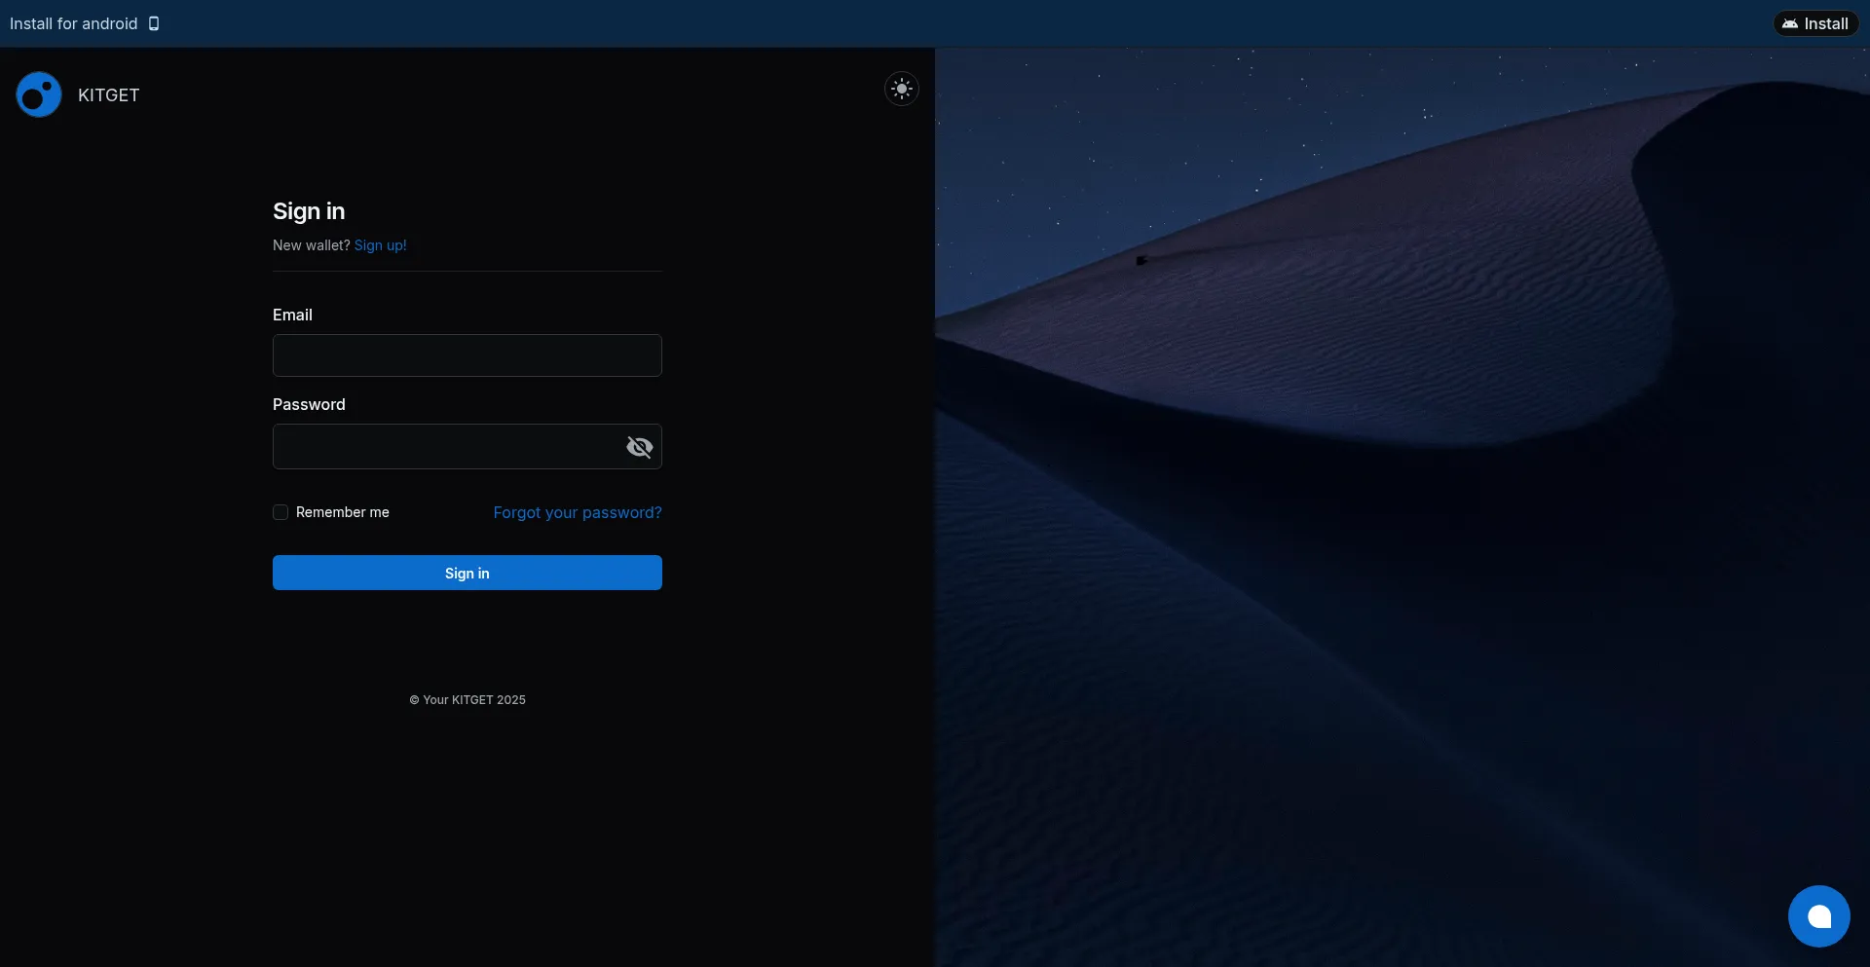This screenshot has width=1870, height=967.
Task: Click the phone icon beside Install for android
Action: (x=154, y=23)
